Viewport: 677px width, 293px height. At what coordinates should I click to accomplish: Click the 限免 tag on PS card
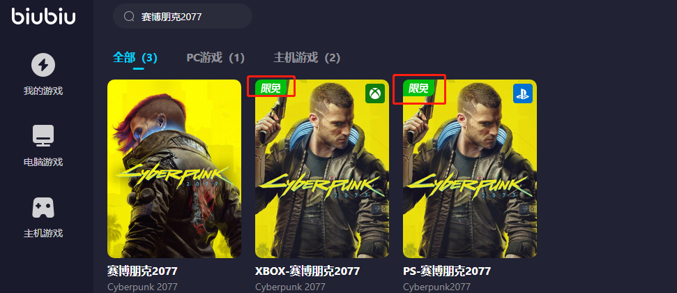click(x=419, y=88)
